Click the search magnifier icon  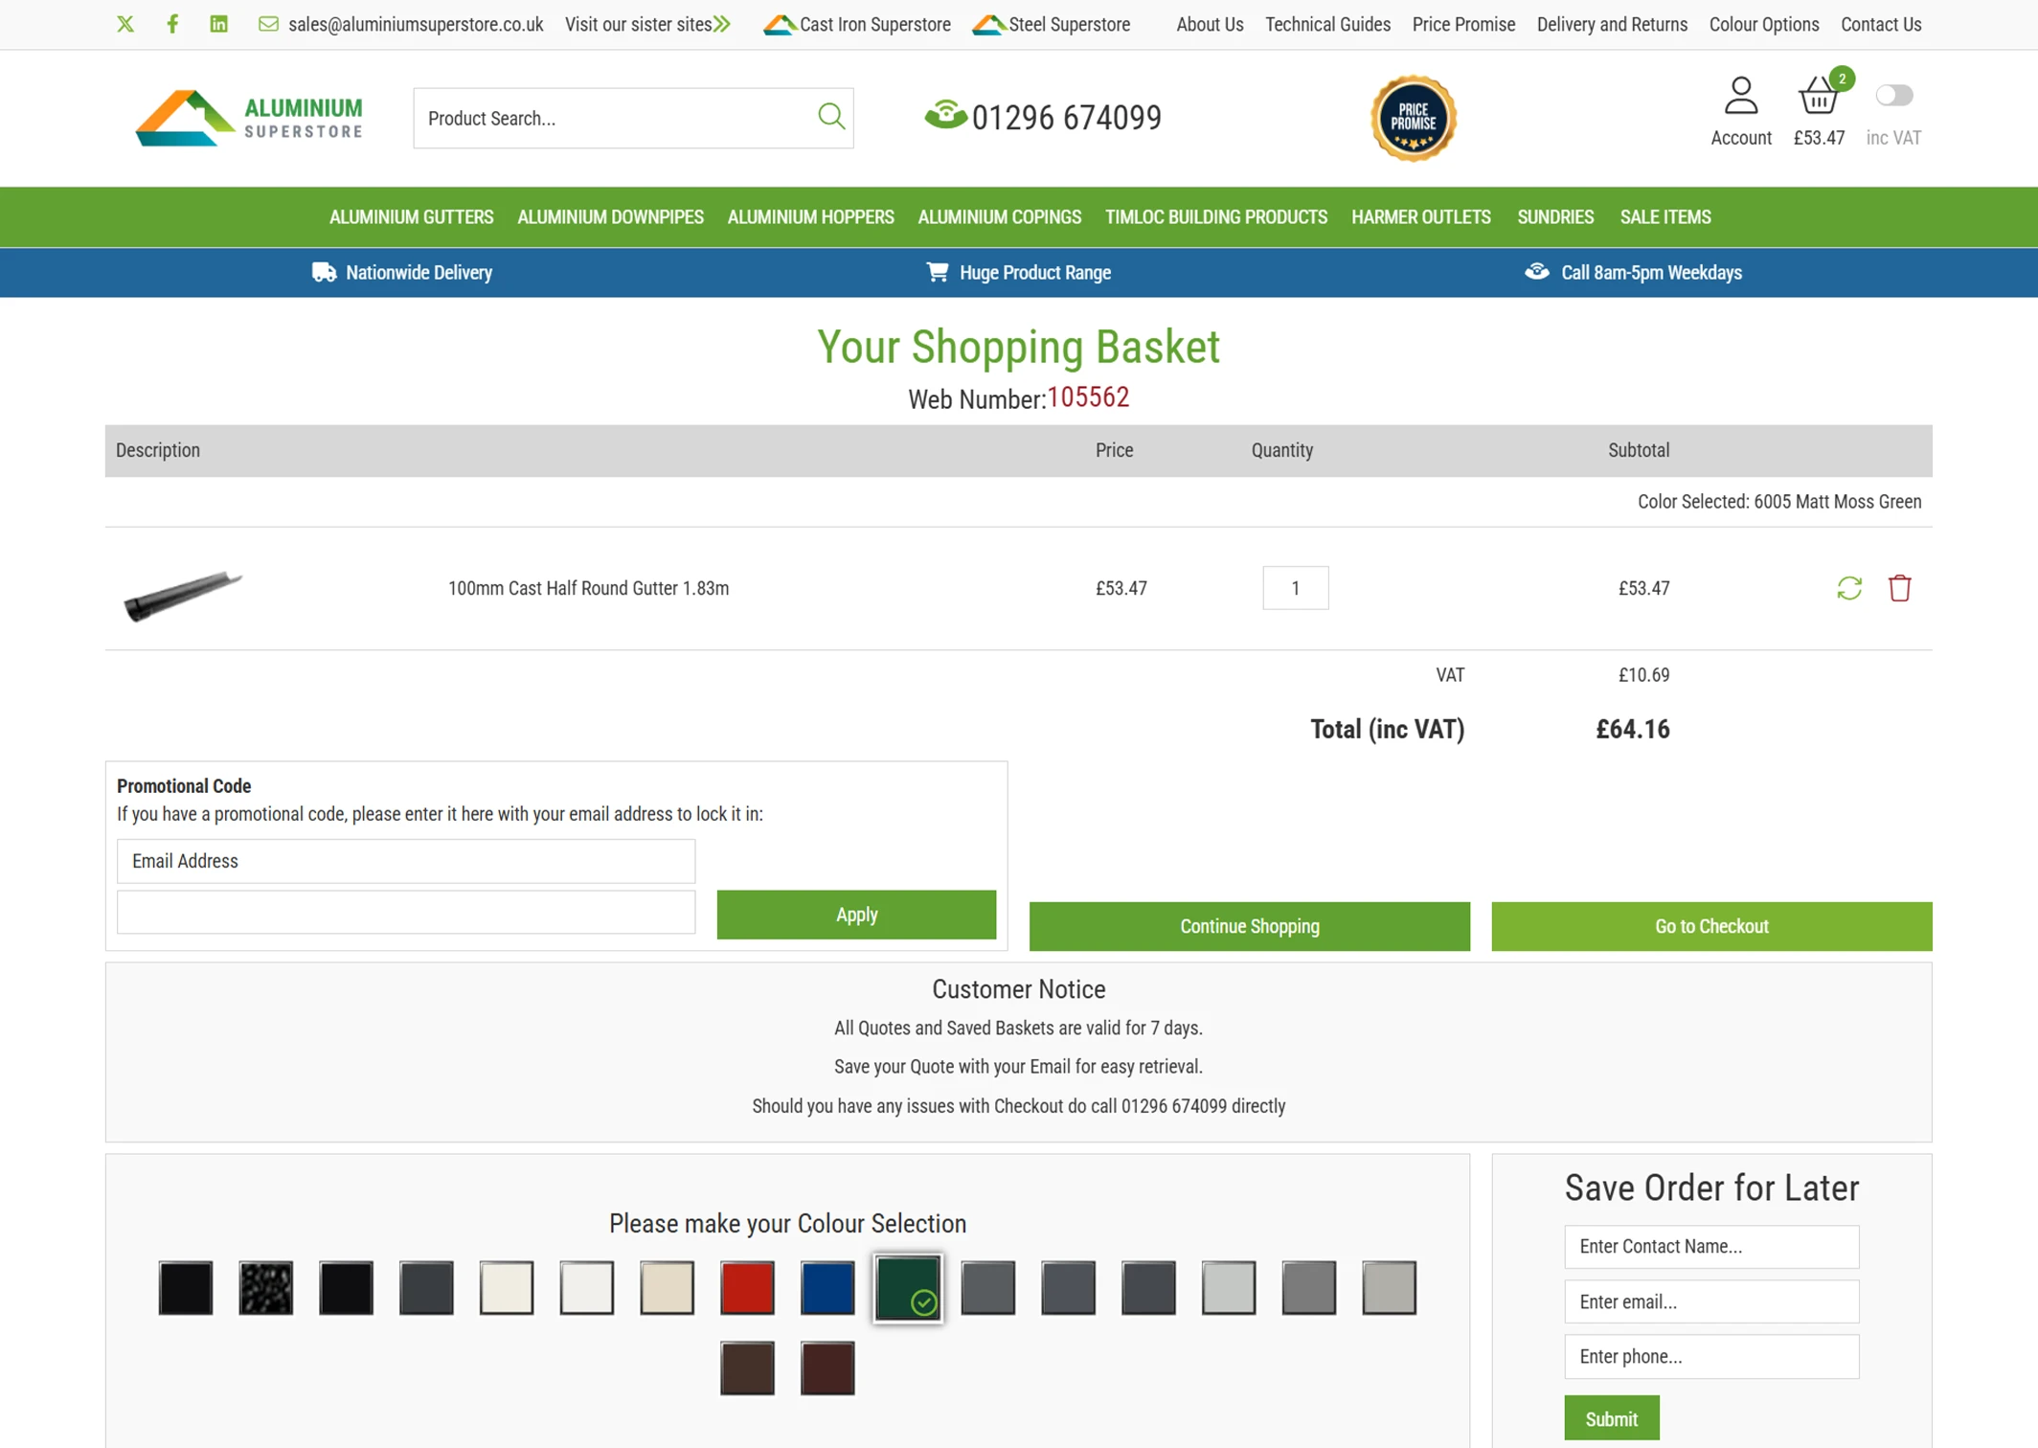[x=830, y=117]
